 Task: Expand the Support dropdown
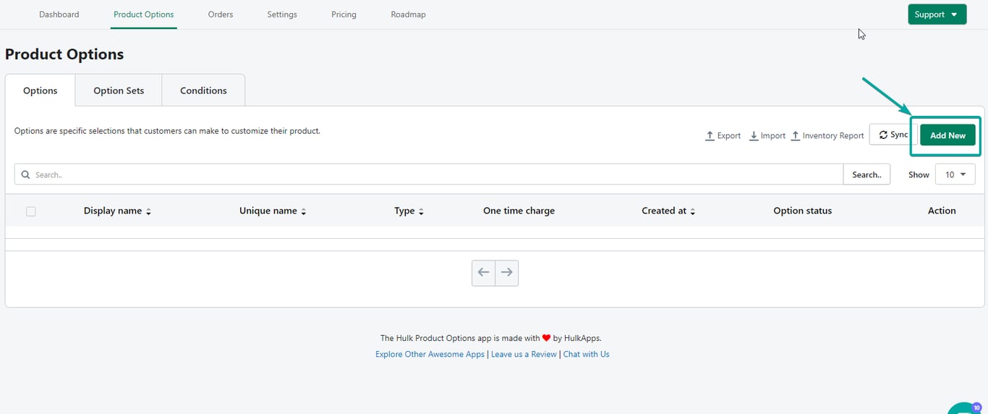[937, 14]
